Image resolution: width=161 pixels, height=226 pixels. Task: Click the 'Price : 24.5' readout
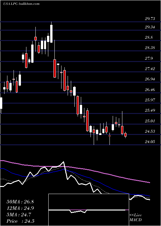20,221
